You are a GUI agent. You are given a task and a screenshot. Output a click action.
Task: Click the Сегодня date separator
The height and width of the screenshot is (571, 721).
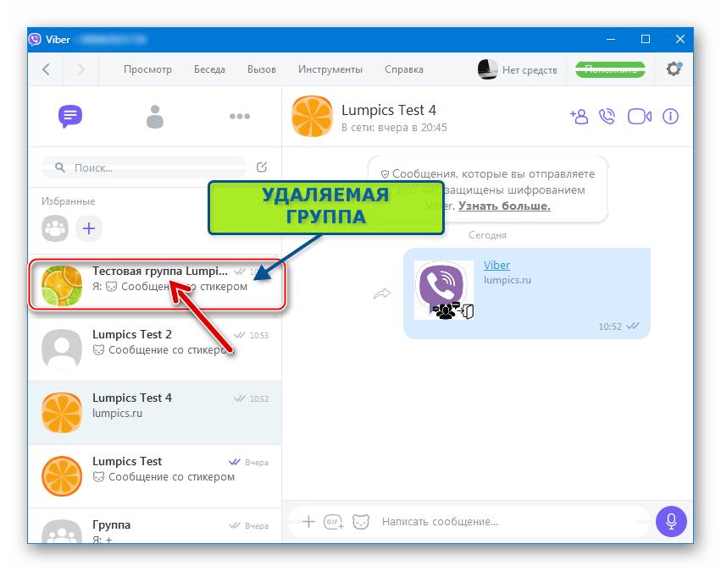coord(487,235)
